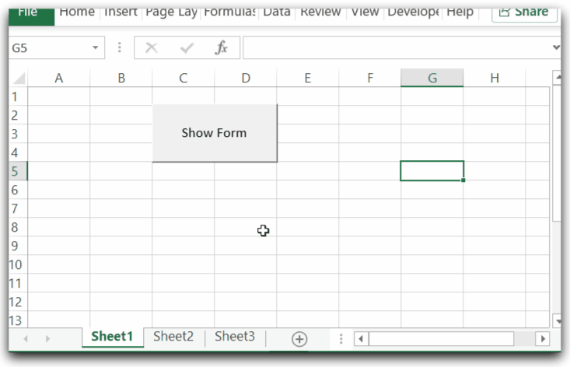The width and height of the screenshot is (570, 367).
Task: Select row 2 header
Action: tap(18, 115)
